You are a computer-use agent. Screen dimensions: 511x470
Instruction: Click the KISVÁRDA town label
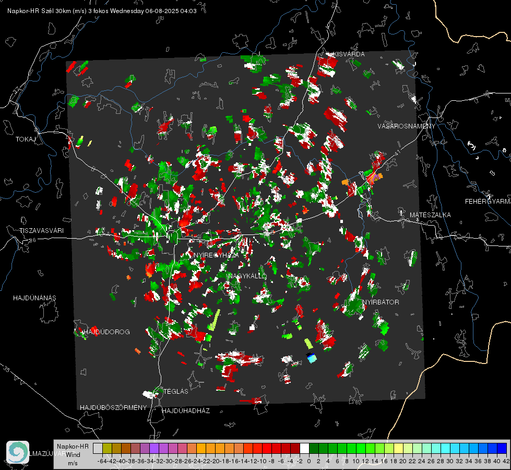click(x=349, y=54)
